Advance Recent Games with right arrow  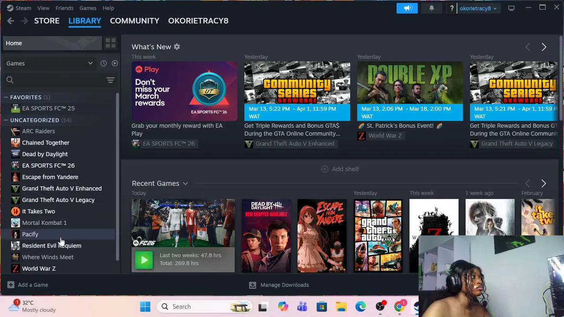[544, 184]
